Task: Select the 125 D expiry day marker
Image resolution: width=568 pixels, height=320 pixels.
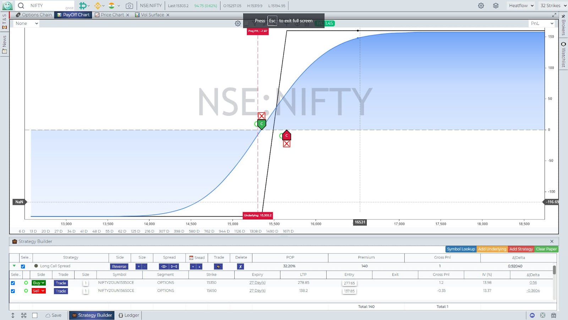Action: 135,231
